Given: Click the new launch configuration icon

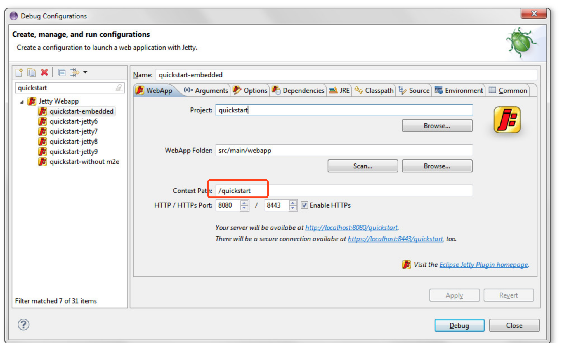Looking at the screenshot, I should coord(19,72).
